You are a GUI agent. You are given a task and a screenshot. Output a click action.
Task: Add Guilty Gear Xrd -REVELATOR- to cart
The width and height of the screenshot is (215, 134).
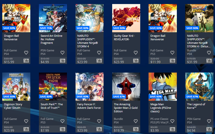136,61
